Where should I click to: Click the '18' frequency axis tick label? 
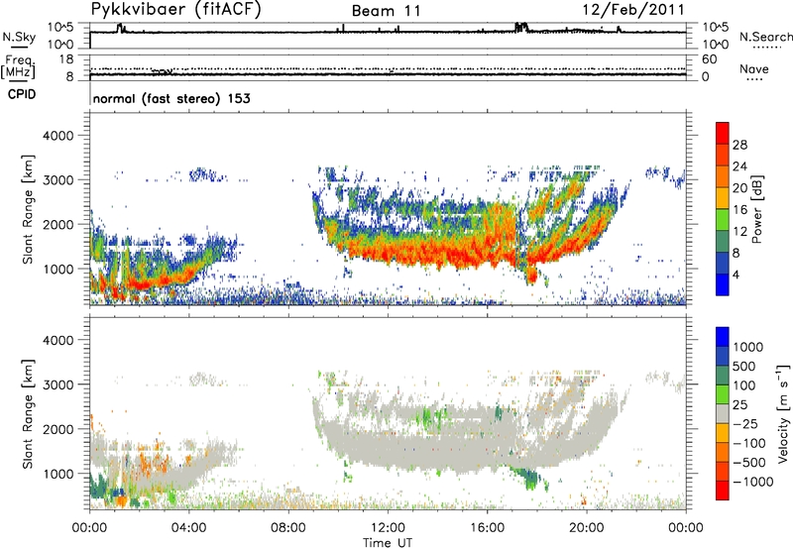pos(66,58)
